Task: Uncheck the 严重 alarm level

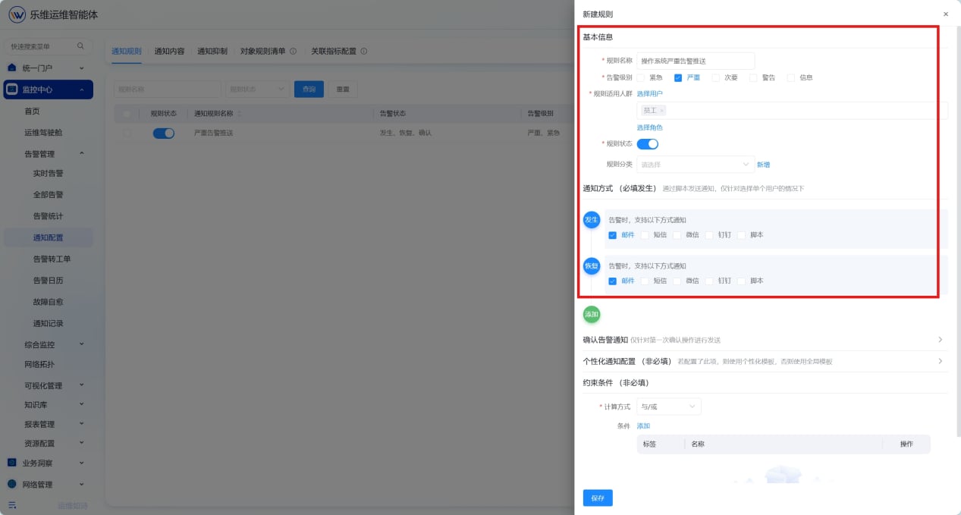Action: pyautogui.click(x=678, y=77)
